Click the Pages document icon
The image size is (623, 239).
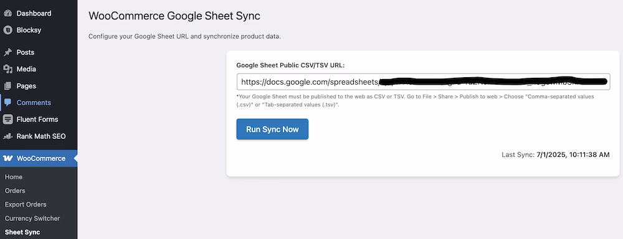(x=8, y=86)
